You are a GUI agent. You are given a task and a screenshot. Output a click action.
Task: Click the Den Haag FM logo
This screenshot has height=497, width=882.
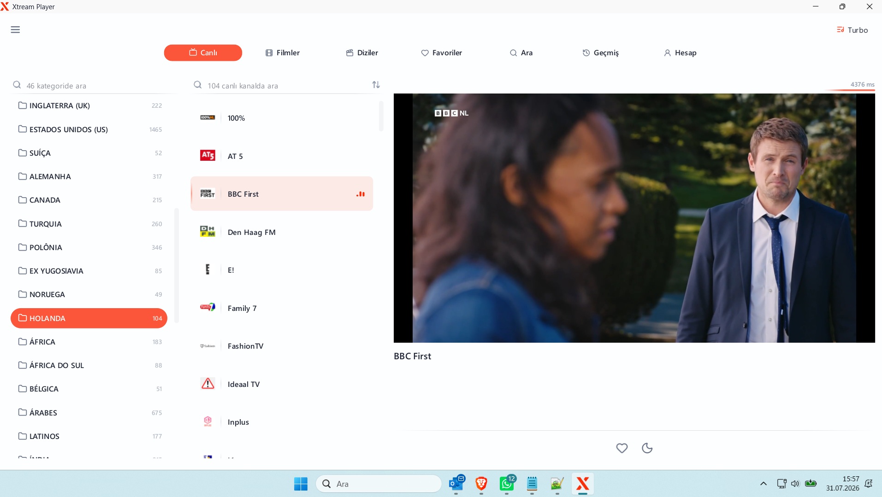point(207,231)
